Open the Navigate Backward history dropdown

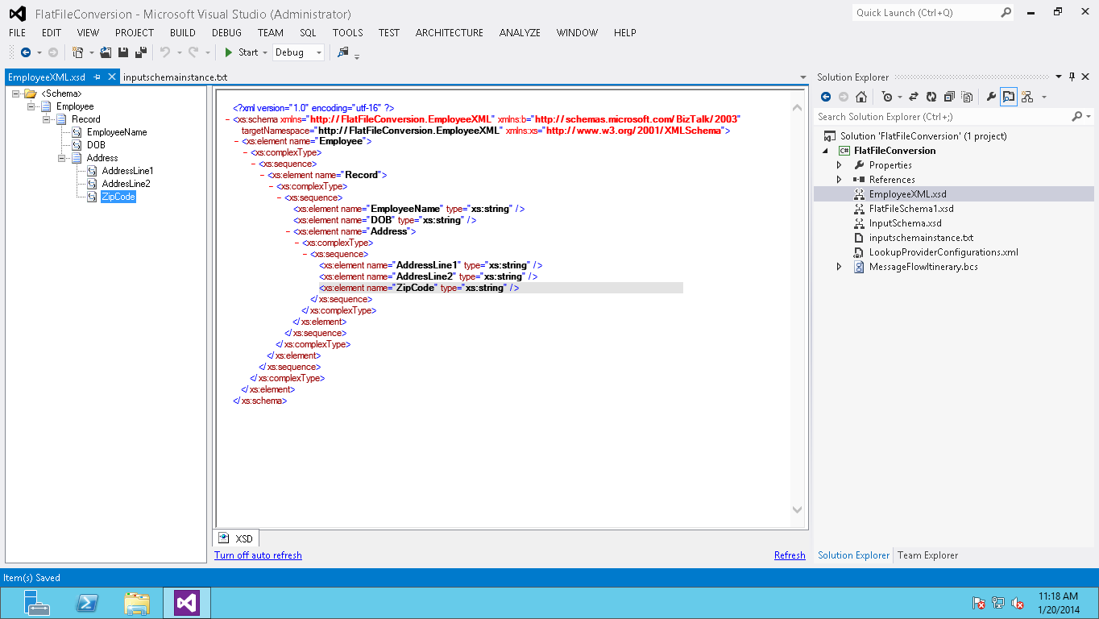coord(39,52)
